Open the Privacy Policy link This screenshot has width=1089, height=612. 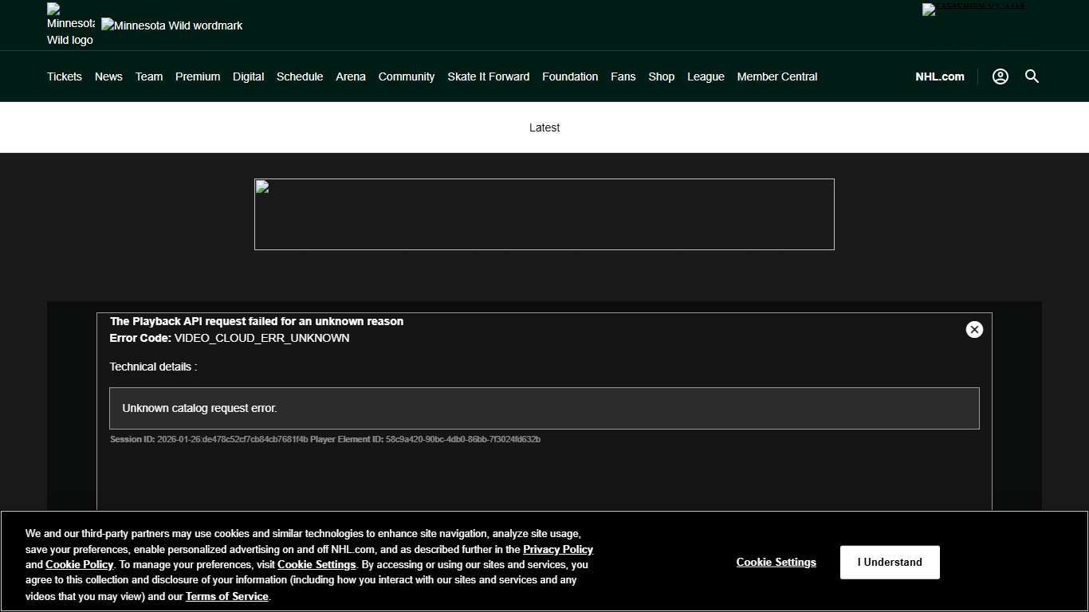click(x=557, y=550)
